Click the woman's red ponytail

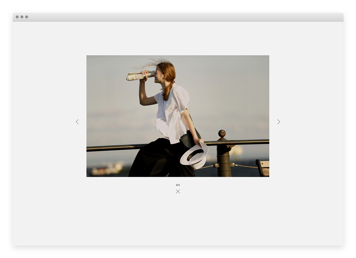168,90
